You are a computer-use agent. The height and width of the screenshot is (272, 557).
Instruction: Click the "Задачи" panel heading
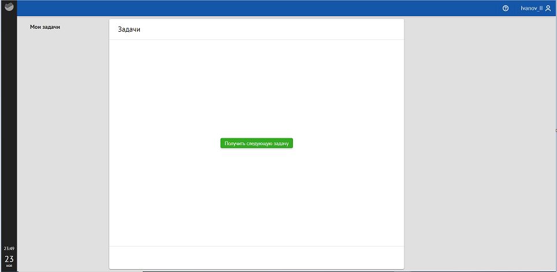[129, 29]
